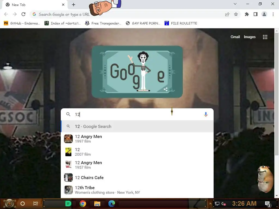Click the share icon on the Google Doodle
Screen dimensions: 279x209
pyautogui.click(x=165, y=89)
